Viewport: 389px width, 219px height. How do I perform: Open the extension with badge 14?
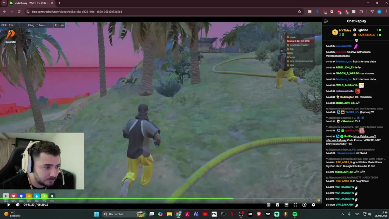point(324,12)
